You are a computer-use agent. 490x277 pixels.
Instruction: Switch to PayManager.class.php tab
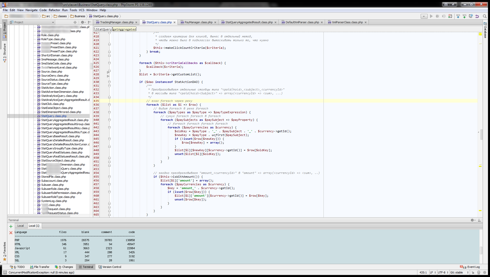(x=198, y=22)
